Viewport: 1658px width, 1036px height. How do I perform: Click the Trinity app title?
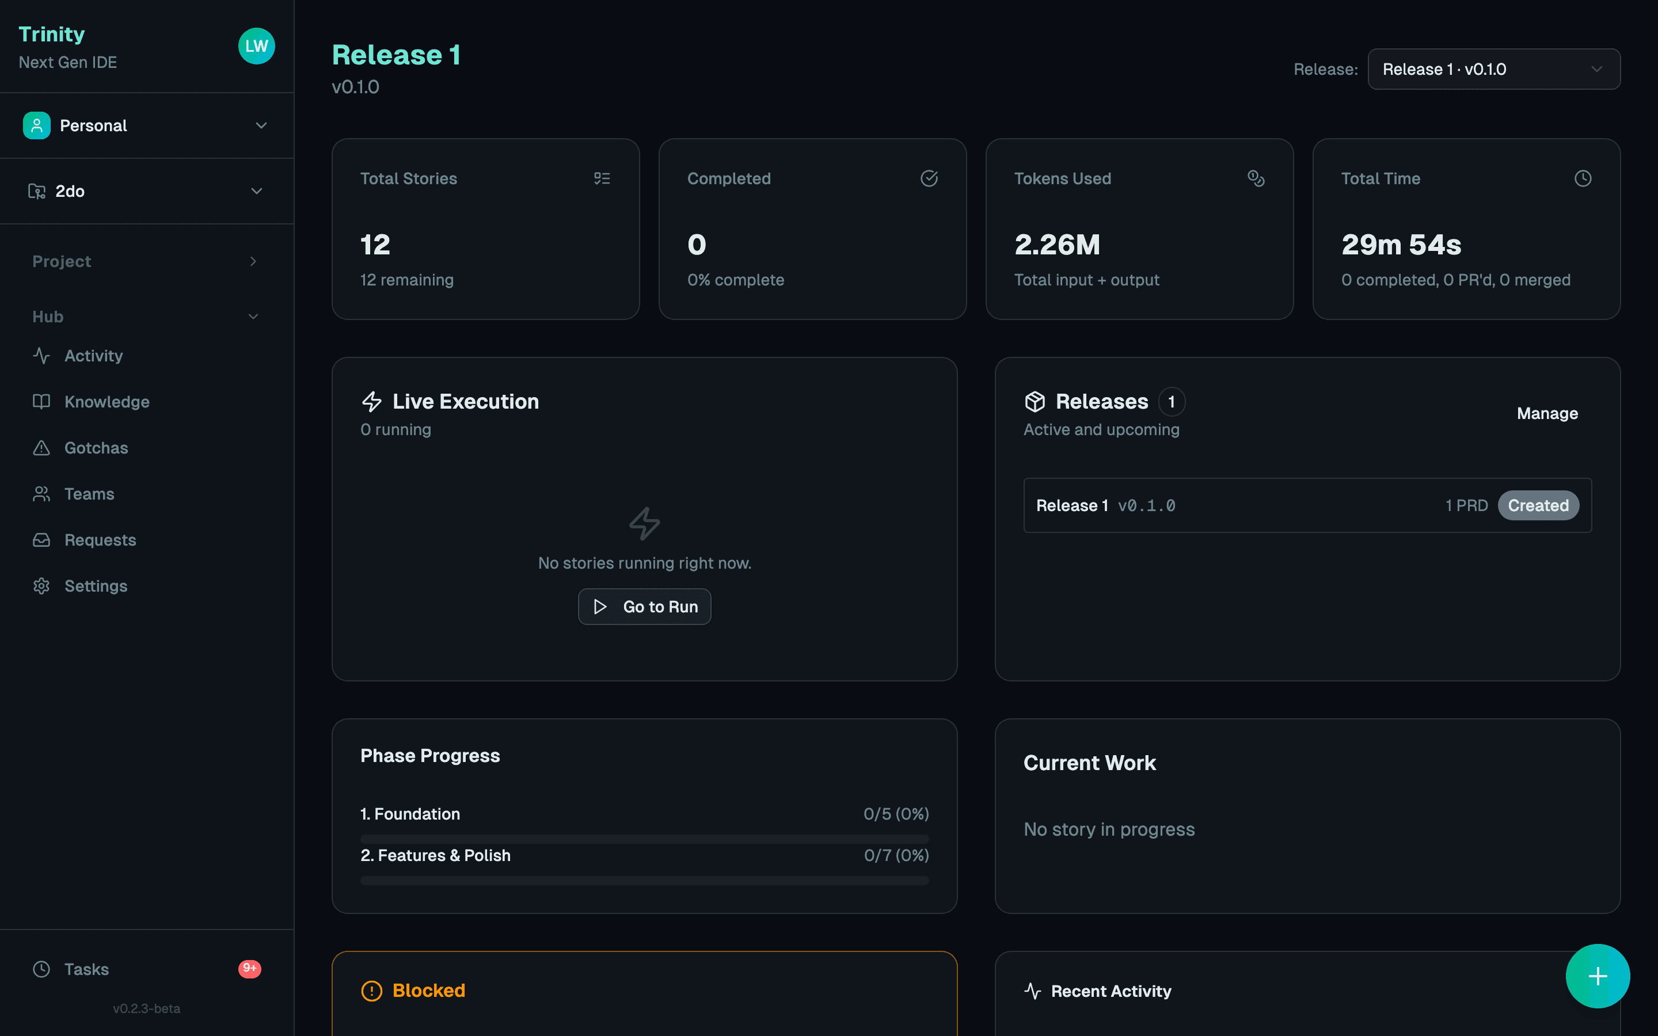51,35
